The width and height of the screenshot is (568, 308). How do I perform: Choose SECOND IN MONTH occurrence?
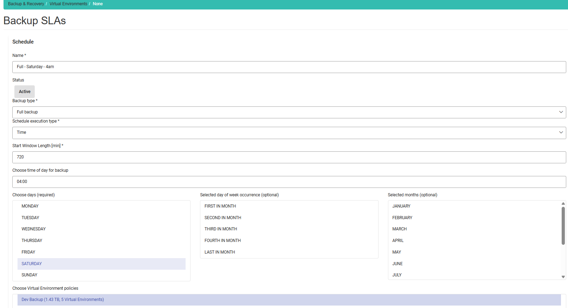(x=289, y=218)
